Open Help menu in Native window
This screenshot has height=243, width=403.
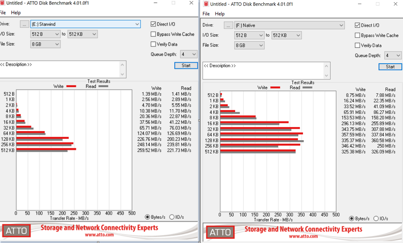[x=220, y=14]
